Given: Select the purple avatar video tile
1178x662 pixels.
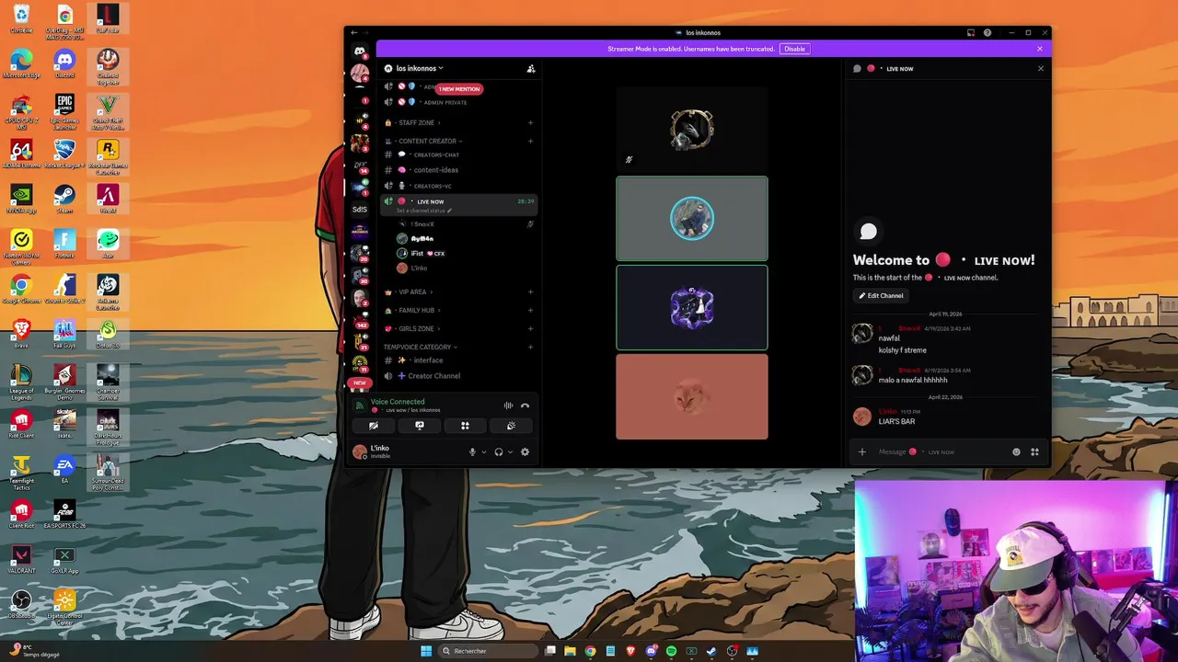Looking at the screenshot, I should [x=692, y=308].
